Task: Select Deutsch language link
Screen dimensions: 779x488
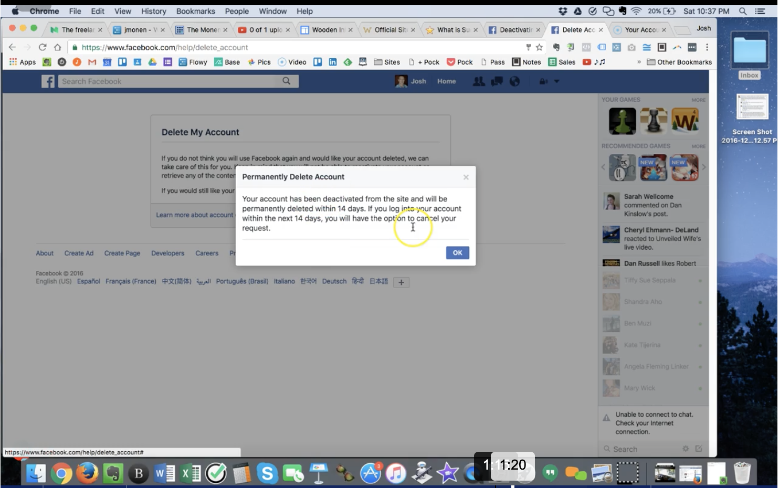Action: click(x=334, y=282)
